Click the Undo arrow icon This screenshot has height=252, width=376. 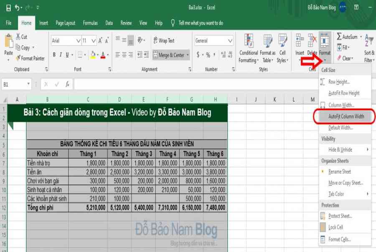(x=17, y=8)
